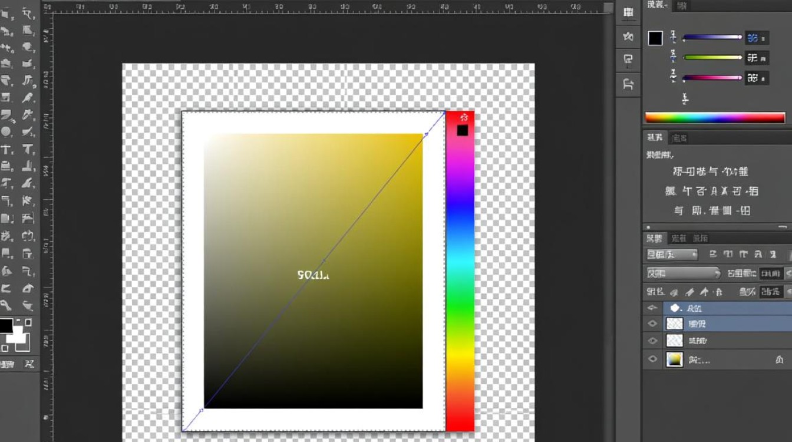This screenshot has width=792, height=442.
Task: Click the lock icon on the gradient layer
Action: coord(780,359)
